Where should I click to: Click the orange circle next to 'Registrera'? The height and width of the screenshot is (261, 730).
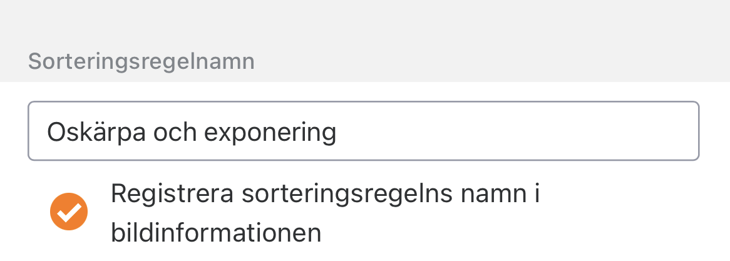tap(69, 213)
